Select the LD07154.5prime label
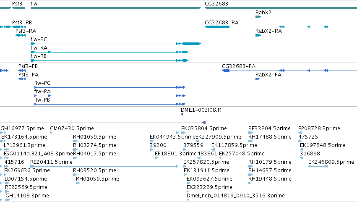This screenshot has width=357, height=202. pyautogui.click(x=26, y=179)
